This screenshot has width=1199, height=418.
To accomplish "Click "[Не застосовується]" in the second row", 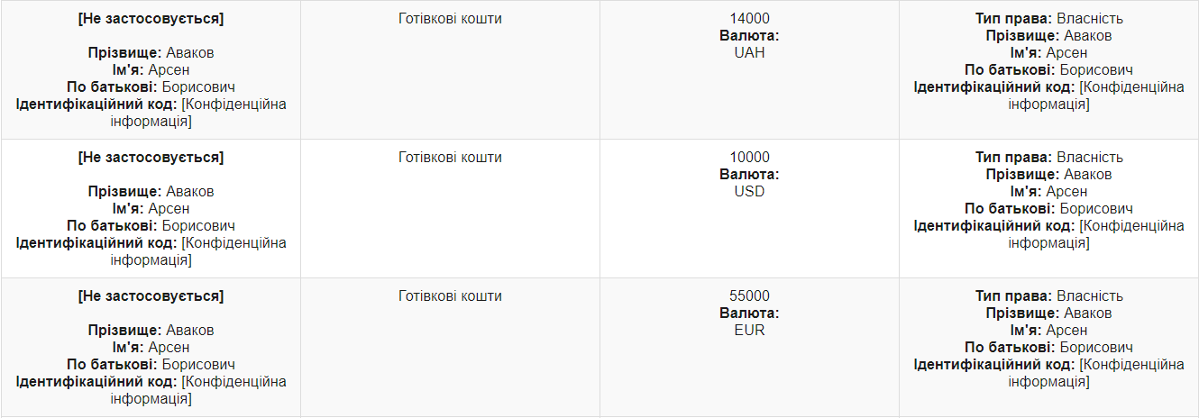I will (x=151, y=157).
